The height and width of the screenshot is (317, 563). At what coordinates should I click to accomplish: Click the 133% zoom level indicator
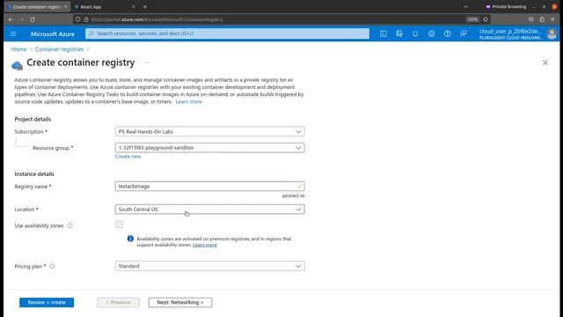472,19
